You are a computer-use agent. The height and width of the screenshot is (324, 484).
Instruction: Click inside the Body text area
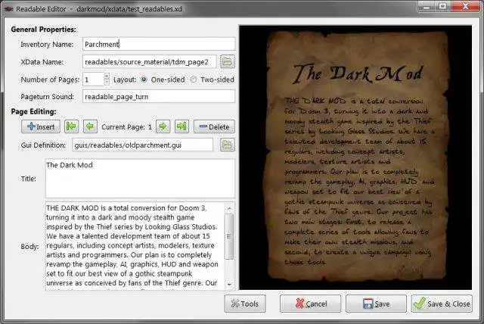click(135, 246)
